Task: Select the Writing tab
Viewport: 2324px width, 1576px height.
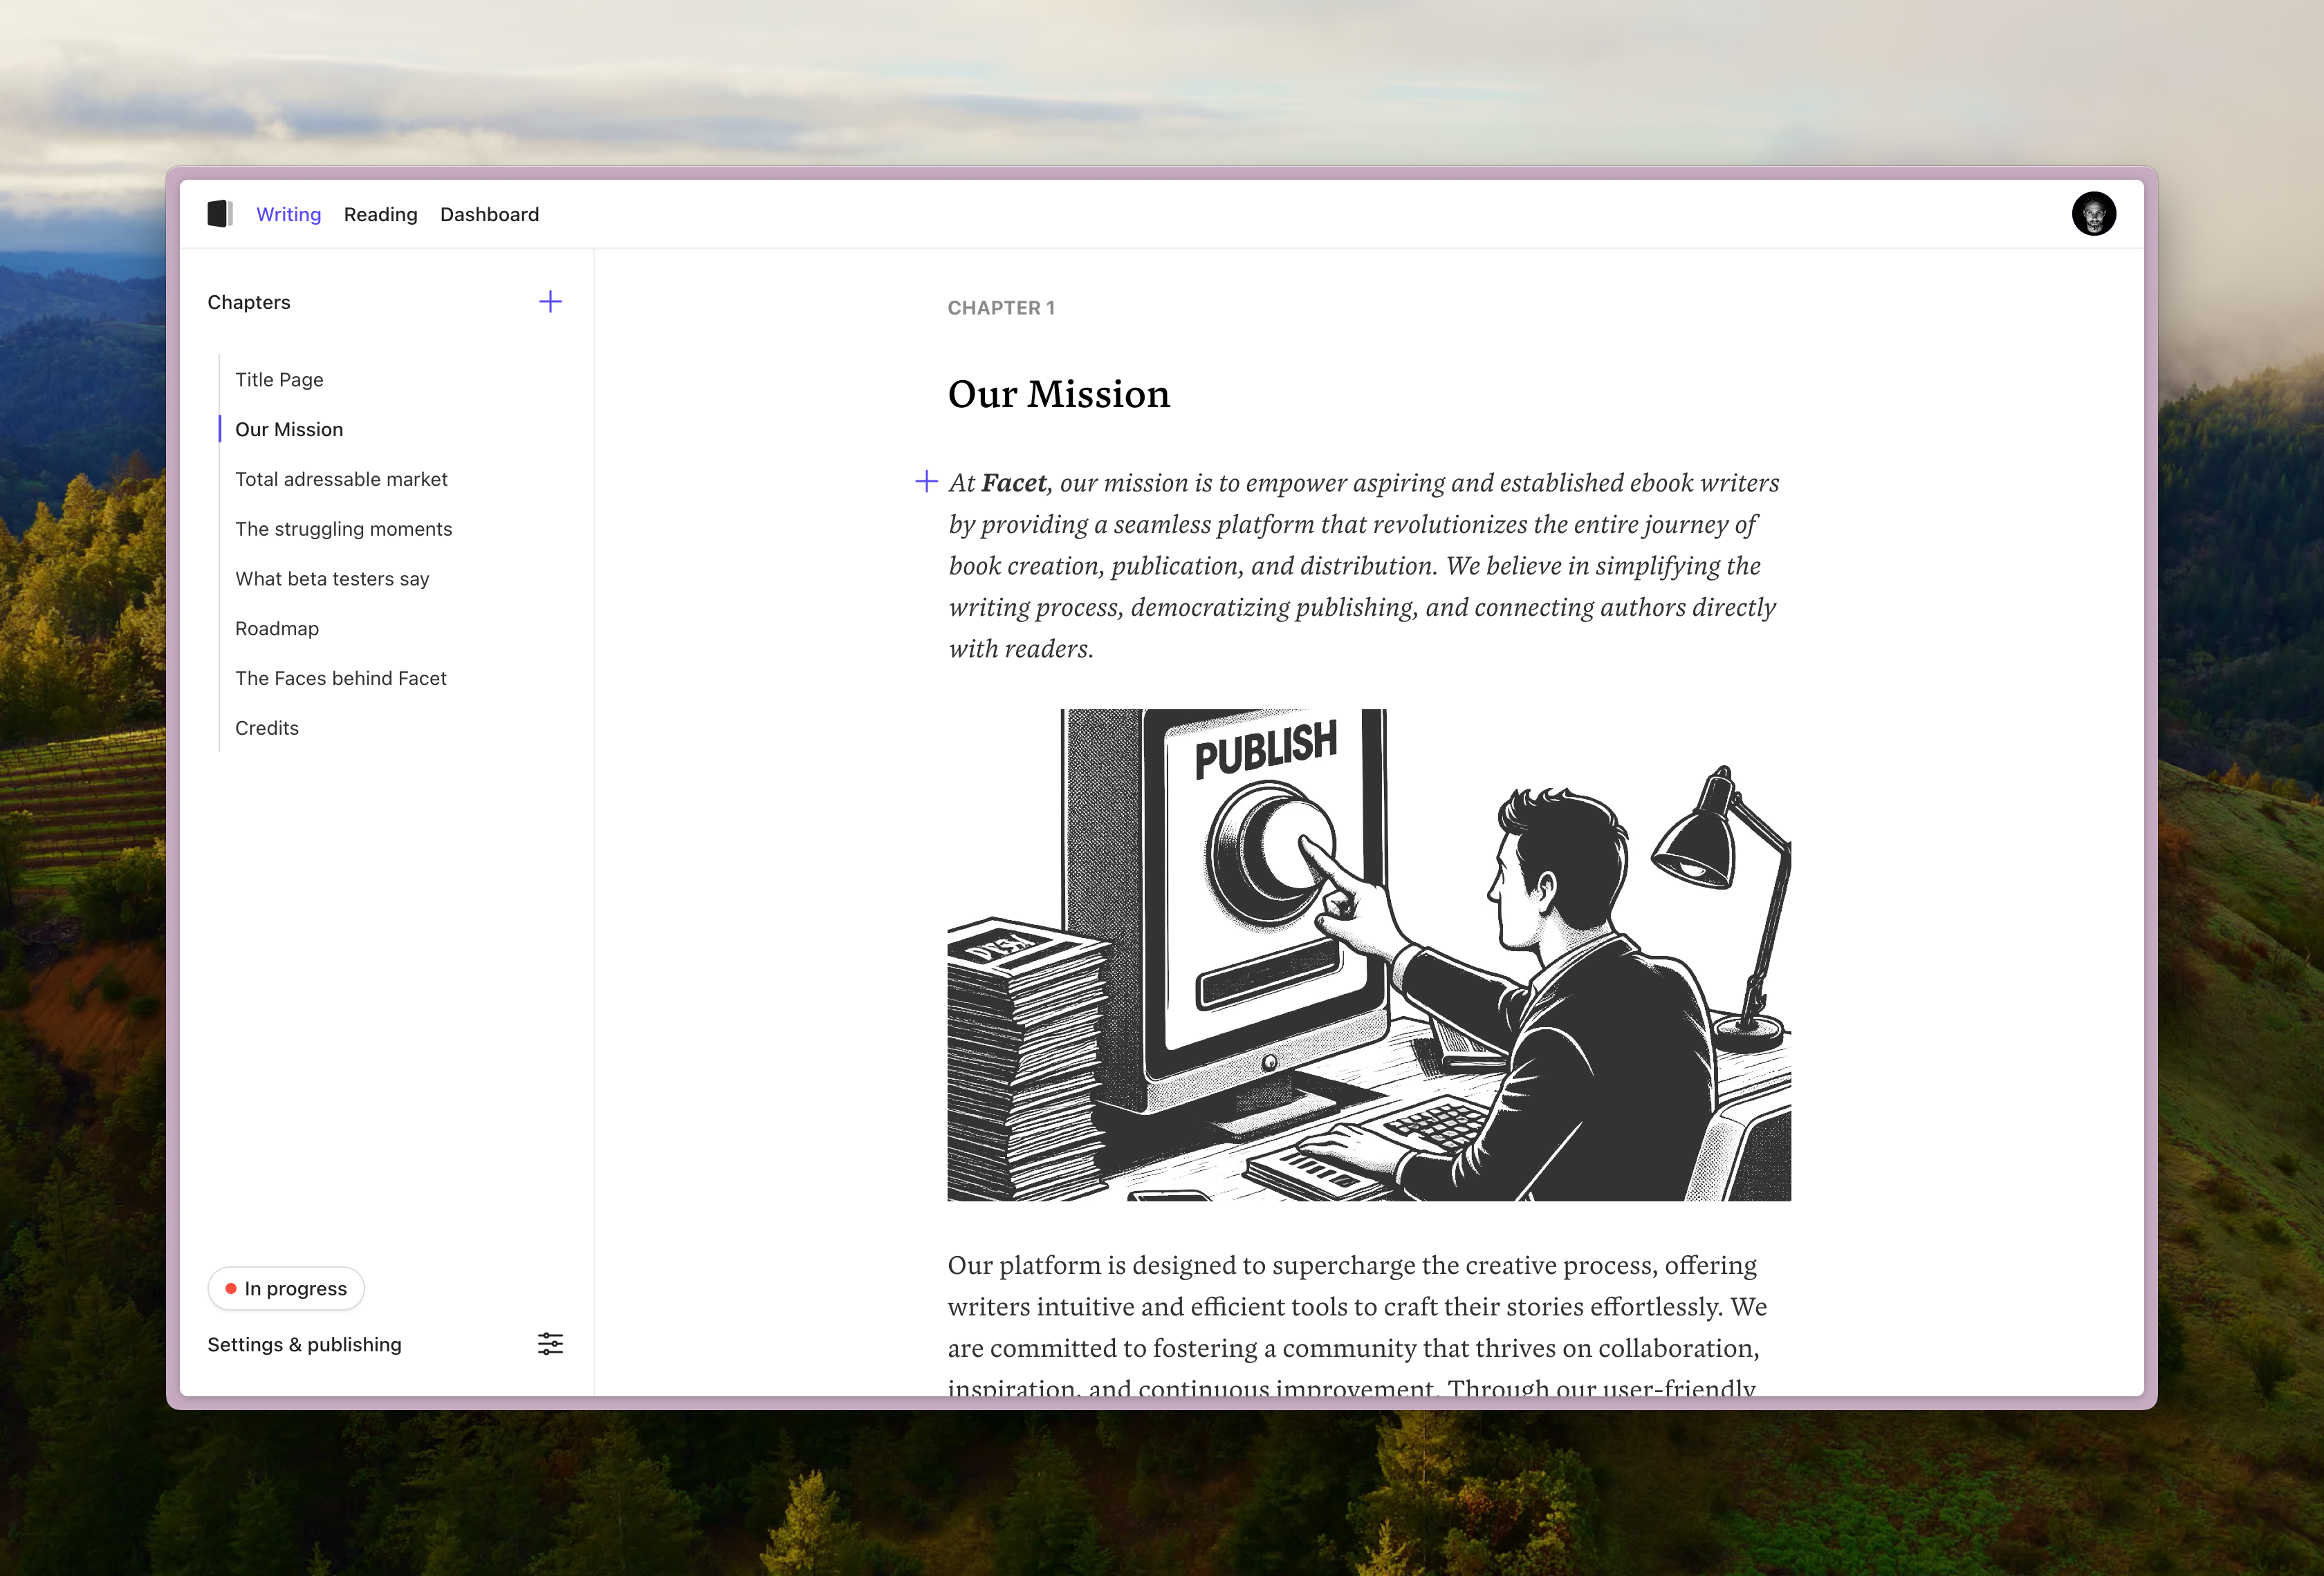Action: tap(288, 215)
